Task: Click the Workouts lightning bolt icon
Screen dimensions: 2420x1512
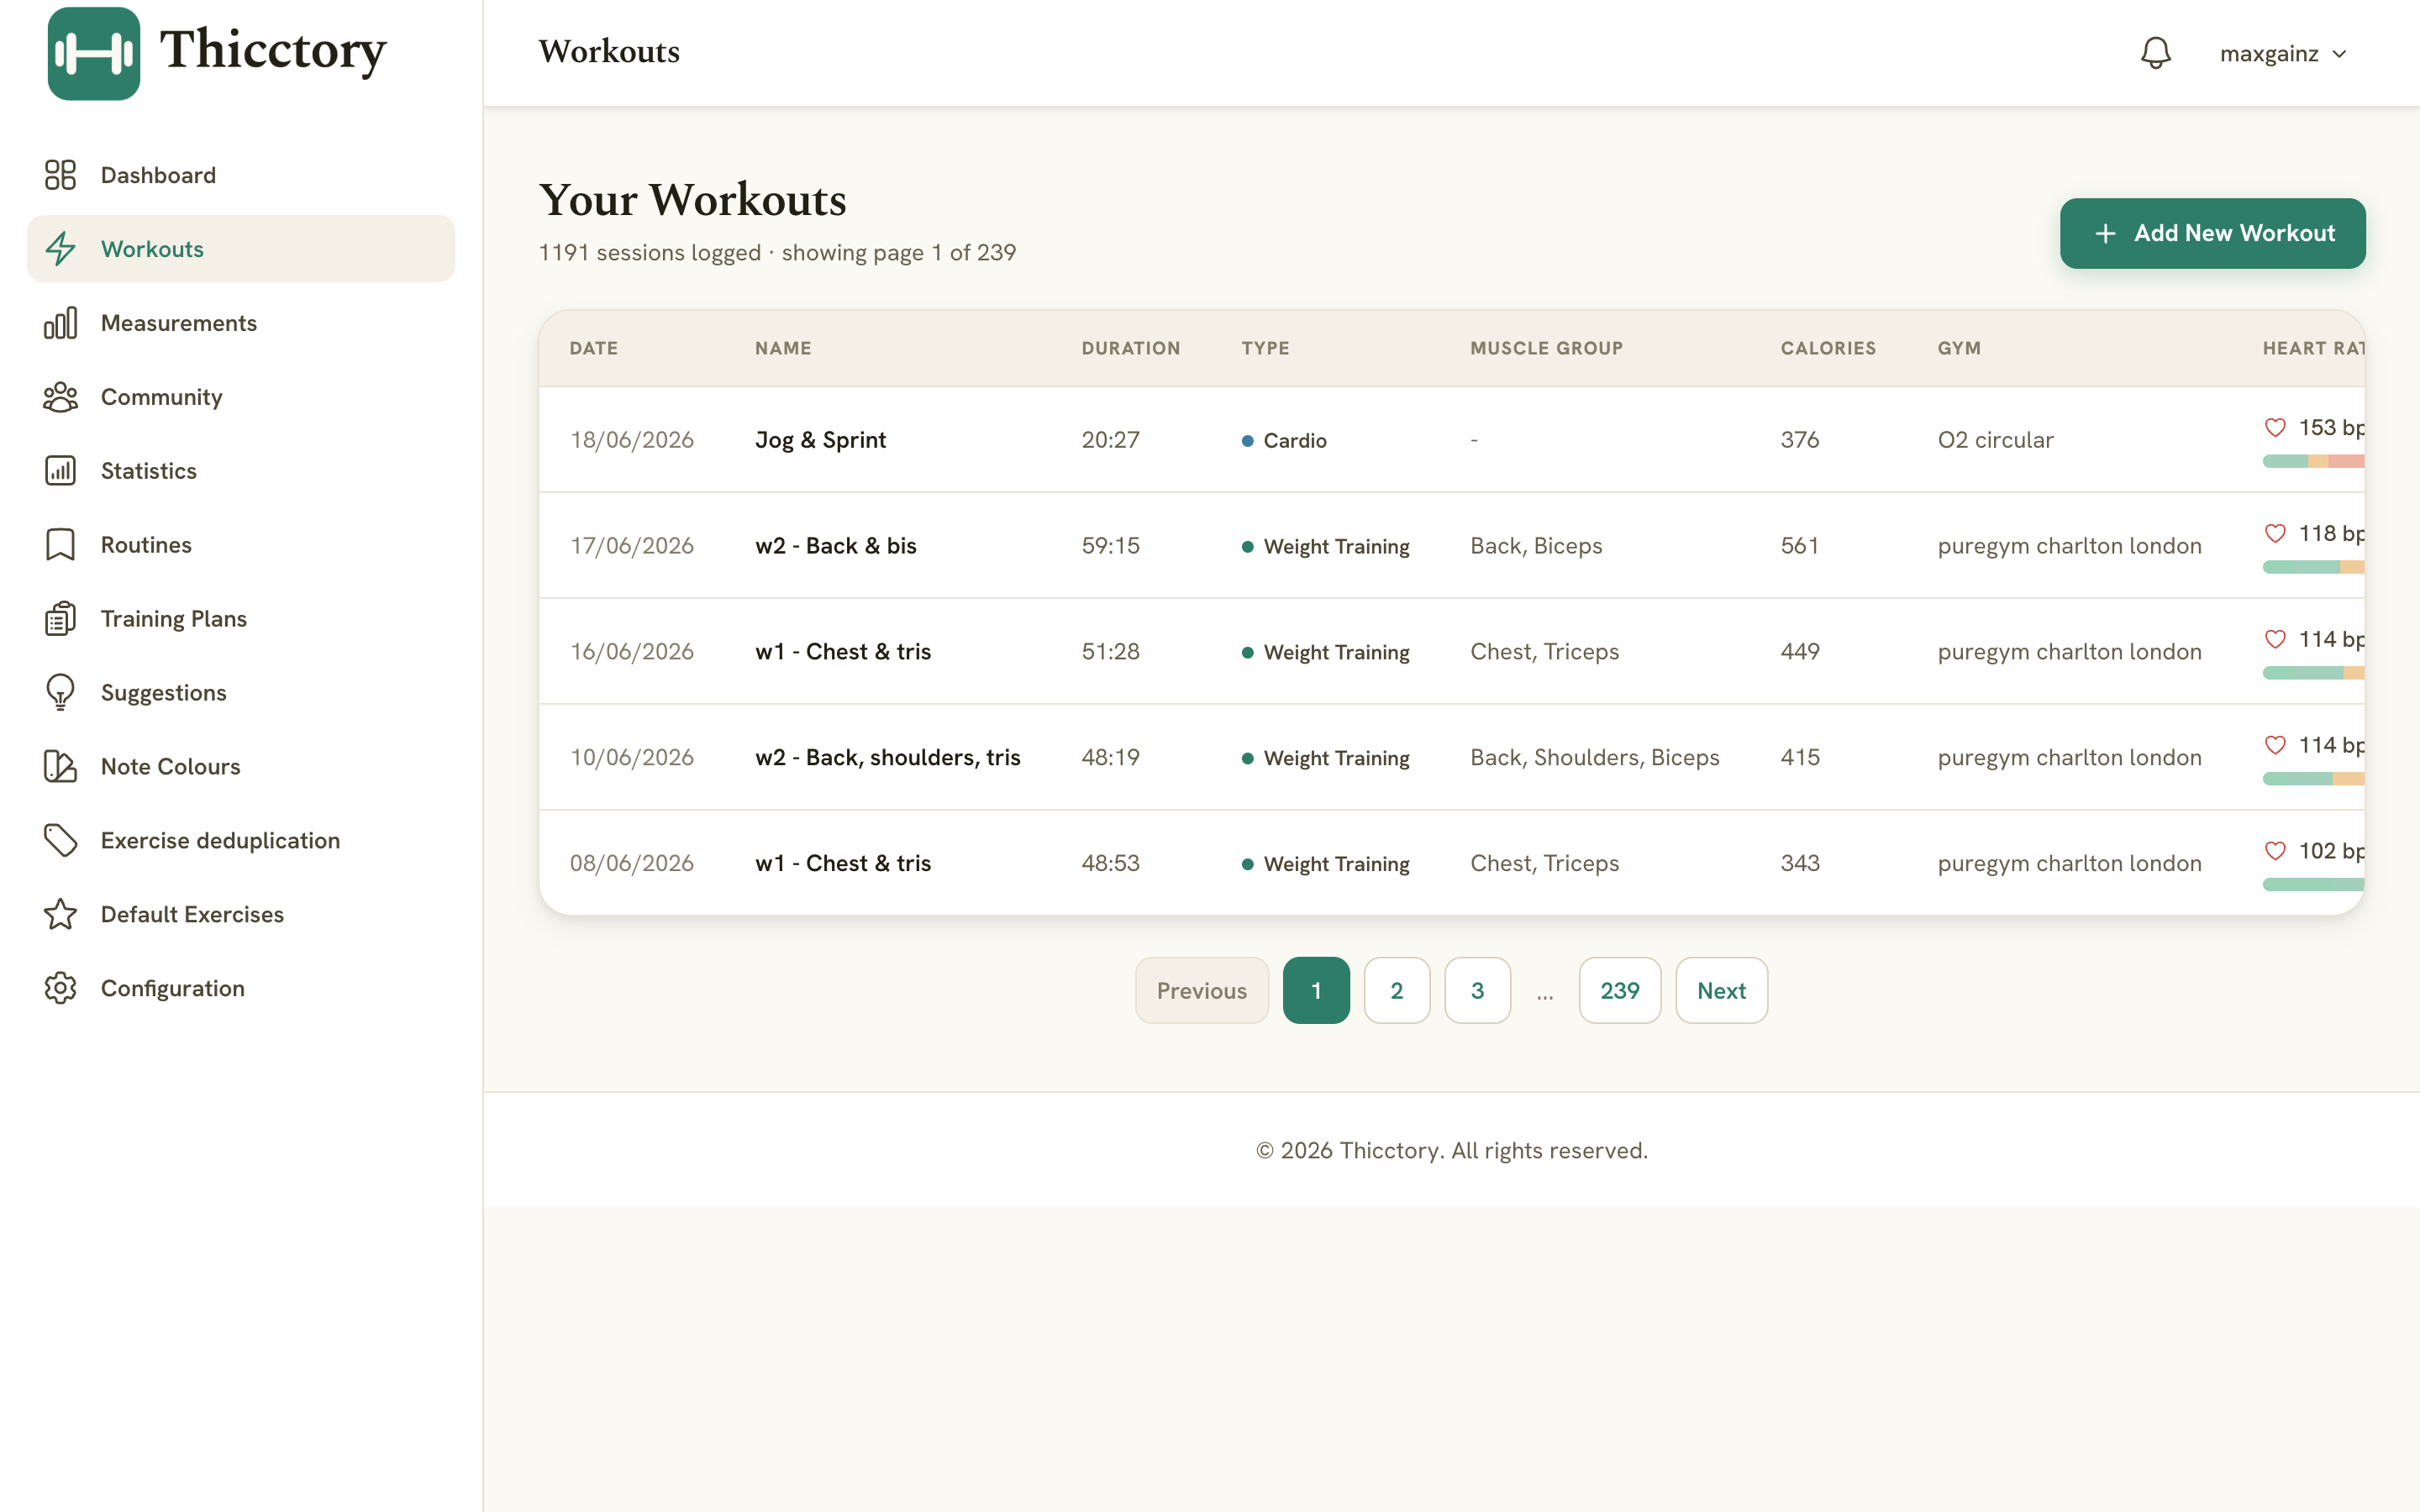Action: click(x=60, y=249)
